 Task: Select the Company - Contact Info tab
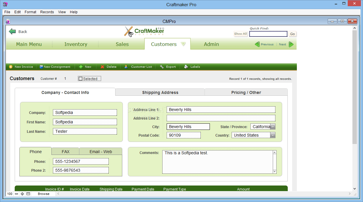click(x=65, y=92)
